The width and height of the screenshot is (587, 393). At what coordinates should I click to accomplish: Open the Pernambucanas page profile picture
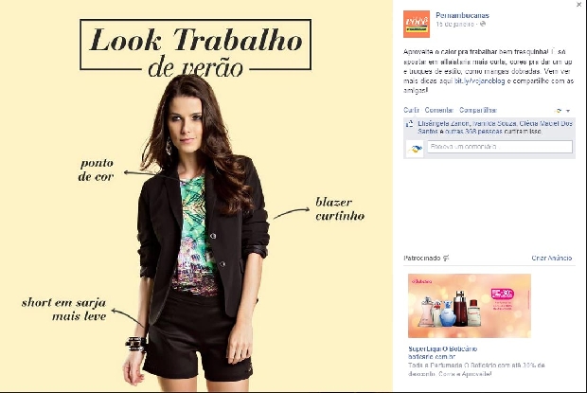tap(417, 25)
